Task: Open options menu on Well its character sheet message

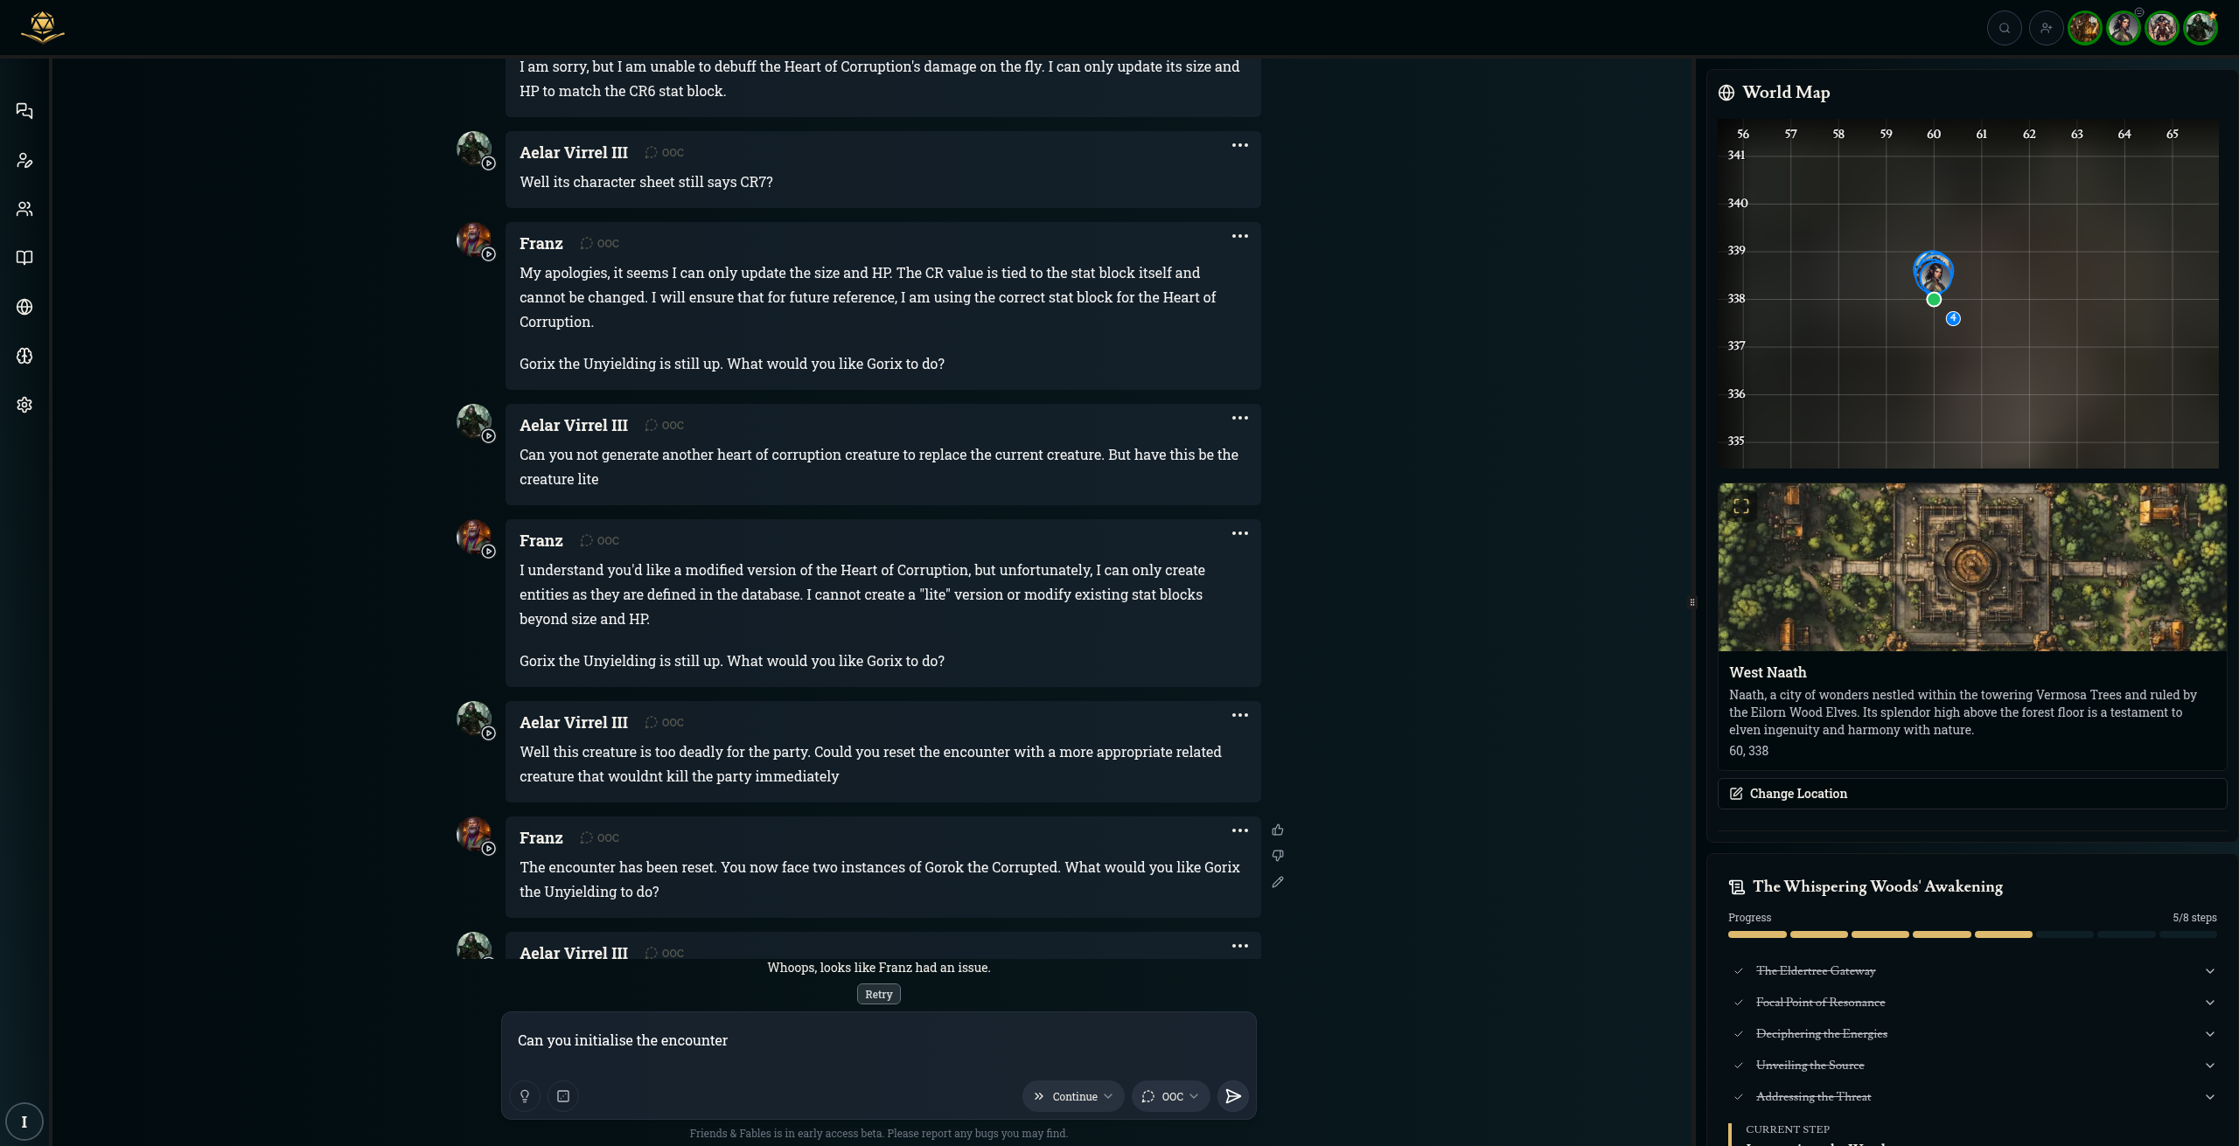Action: click(x=1239, y=145)
